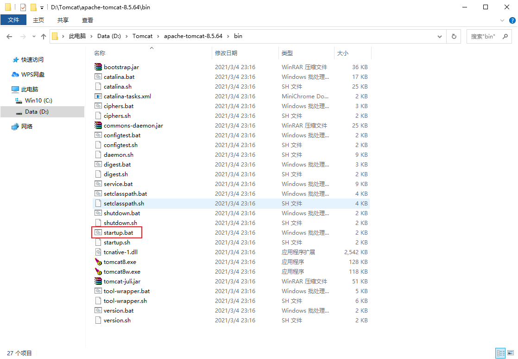Click the tomcat8w.exe application icon
This screenshot has height=359, width=518.
click(x=98, y=271)
